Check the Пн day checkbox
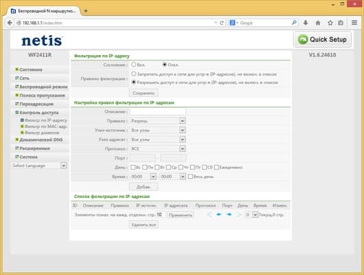The image size is (364, 275). click(x=144, y=167)
